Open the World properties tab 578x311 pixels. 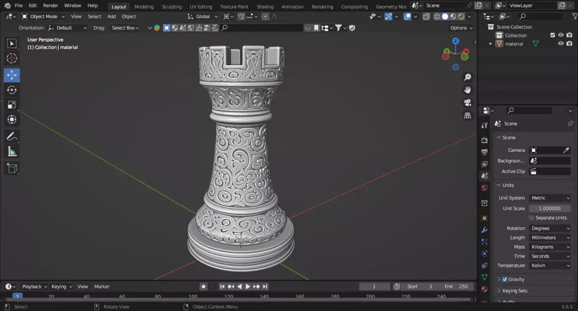pos(485,188)
